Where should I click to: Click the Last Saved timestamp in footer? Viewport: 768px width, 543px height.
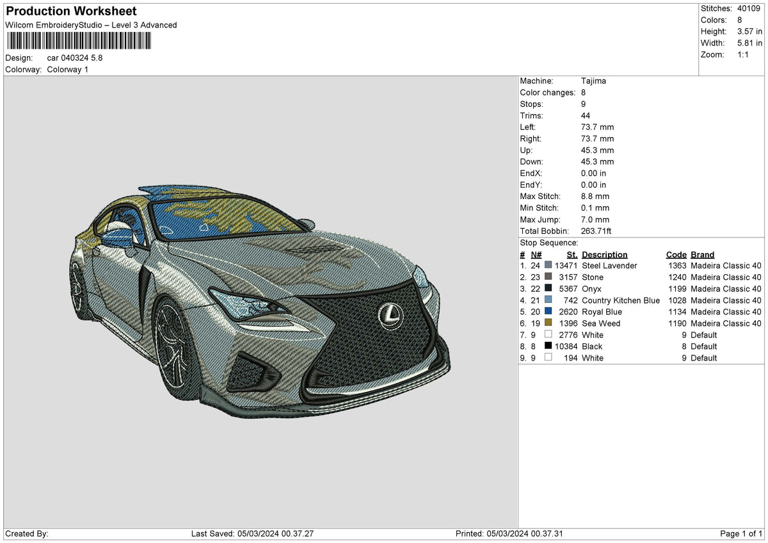[252, 533]
